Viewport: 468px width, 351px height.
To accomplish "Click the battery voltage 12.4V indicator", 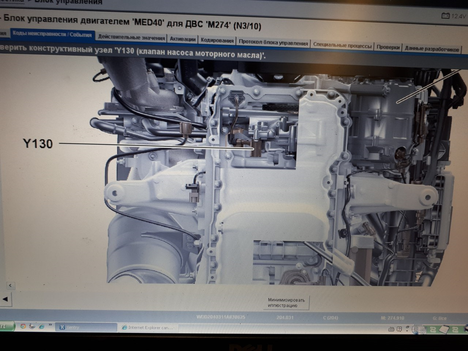I will (454, 16).
